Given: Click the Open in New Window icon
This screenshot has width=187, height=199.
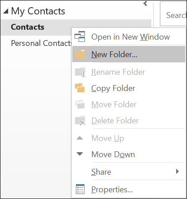Looking at the screenshot, I should (x=80, y=36).
